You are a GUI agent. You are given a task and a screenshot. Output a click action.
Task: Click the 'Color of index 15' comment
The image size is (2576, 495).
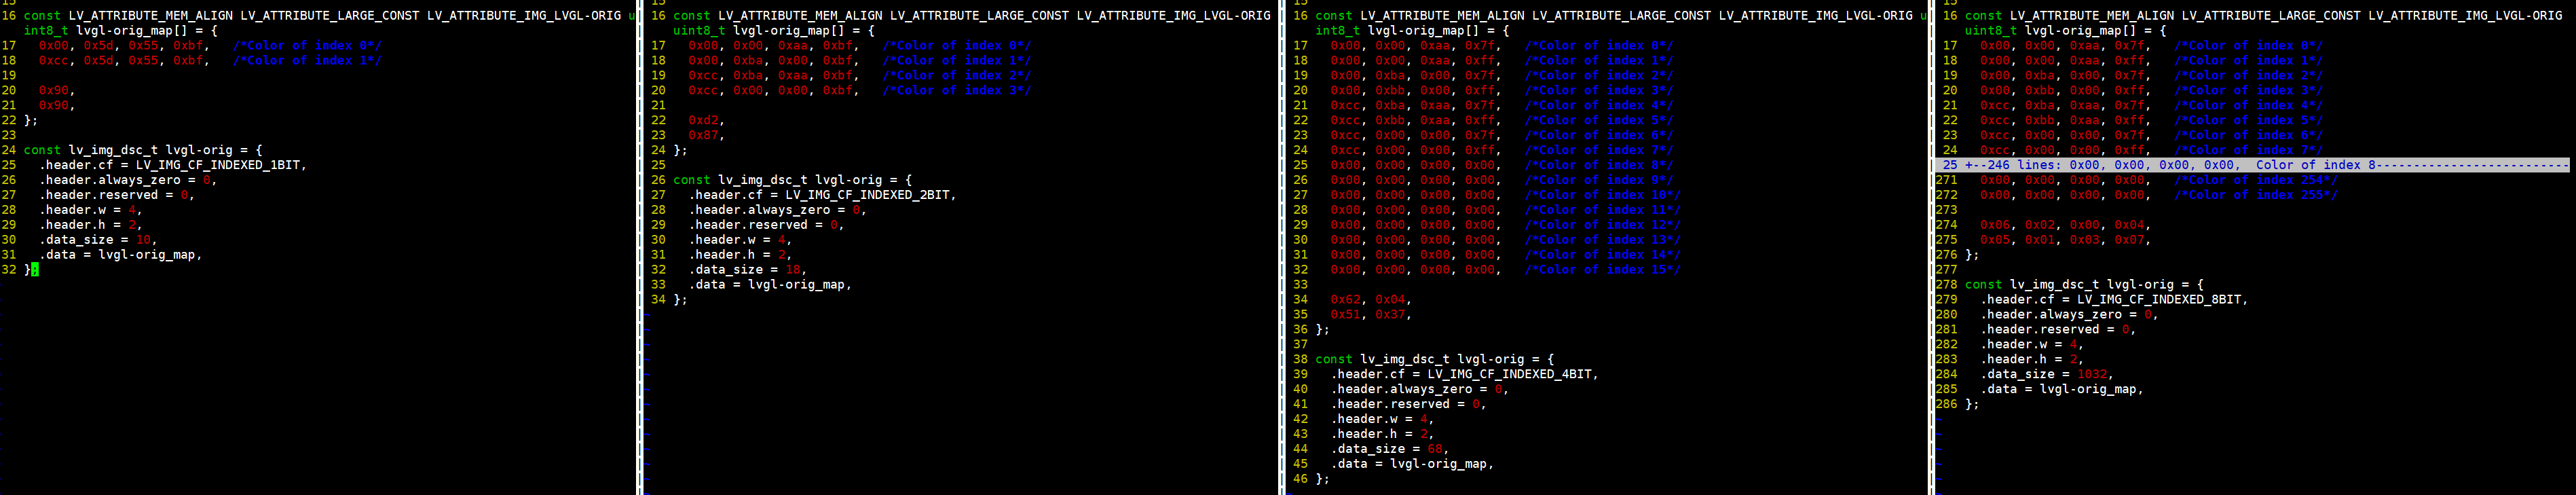(x=1602, y=270)
